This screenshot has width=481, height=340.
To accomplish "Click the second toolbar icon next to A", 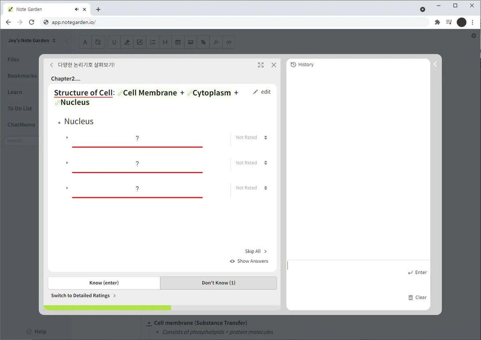I will click(98, 42).
